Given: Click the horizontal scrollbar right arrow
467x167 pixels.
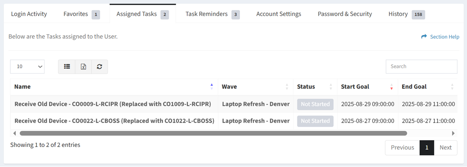Looking at the screenshot, I should tap(453, 133).
